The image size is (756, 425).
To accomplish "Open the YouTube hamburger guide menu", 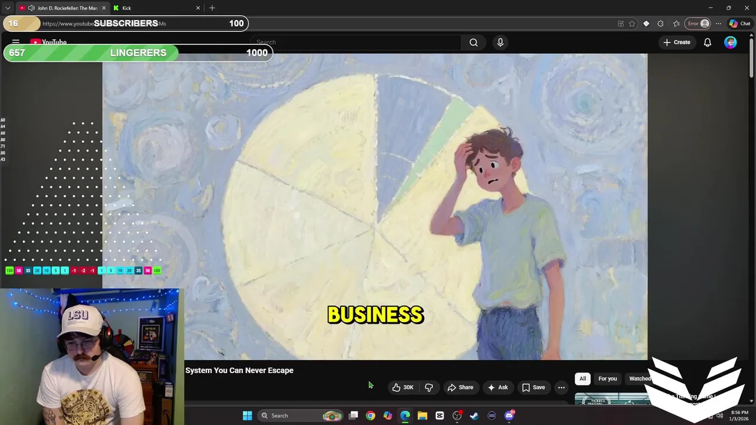I will point(16,42).
